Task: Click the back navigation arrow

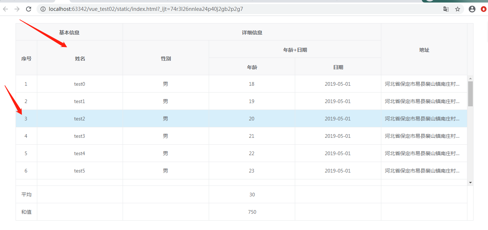Action: [x=5, y=9]
